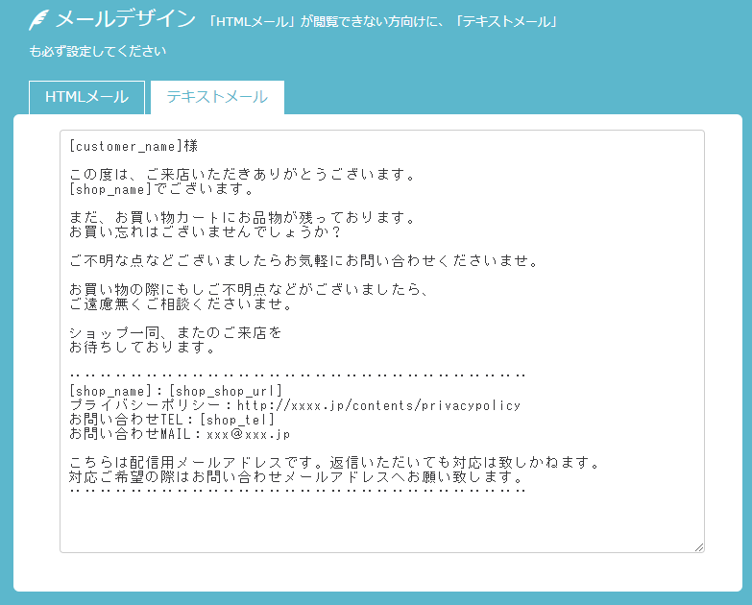This screenshot has width=752, height=605.
Task: Switch to the HTMLメール tab
Action: click(x=86, y=98)
